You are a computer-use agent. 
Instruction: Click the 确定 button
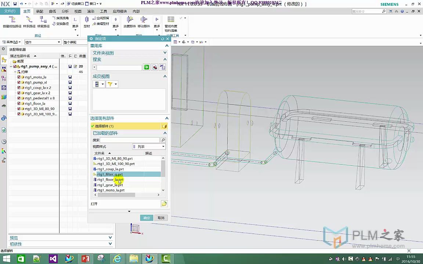[x=147, y=218]
